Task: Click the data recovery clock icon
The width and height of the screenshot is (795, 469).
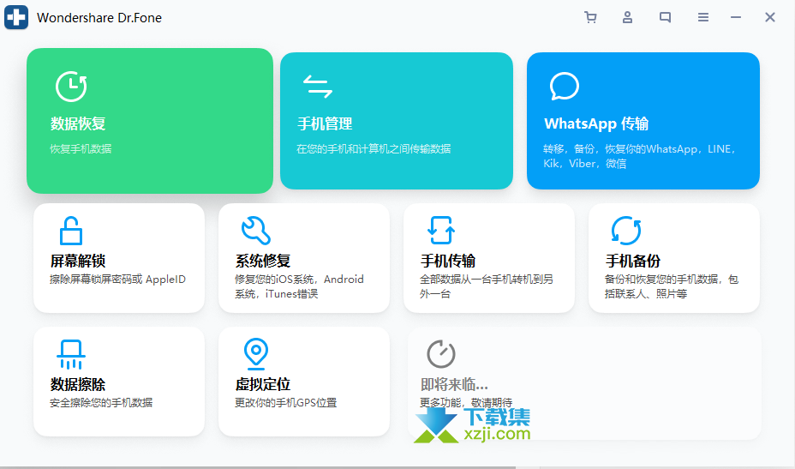Action: tap(71, 87)
